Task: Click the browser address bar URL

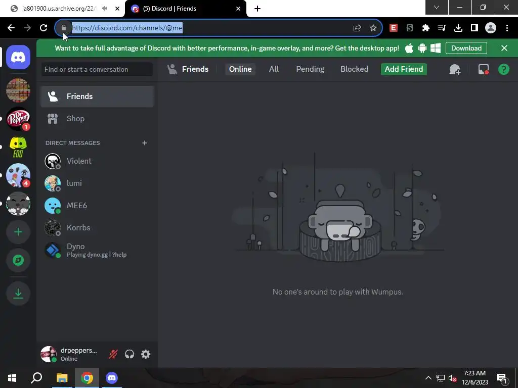Action: [x=127, y=28]
